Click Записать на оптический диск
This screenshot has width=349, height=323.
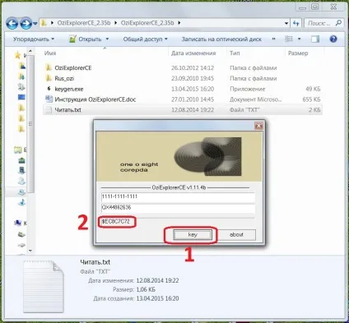point(221,39)
